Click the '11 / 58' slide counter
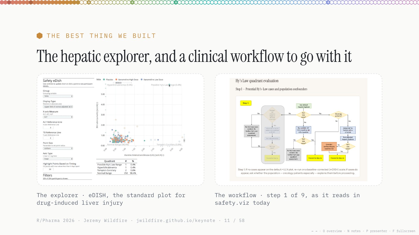Screen dimensions: 419x235 (x=234, y=220)
